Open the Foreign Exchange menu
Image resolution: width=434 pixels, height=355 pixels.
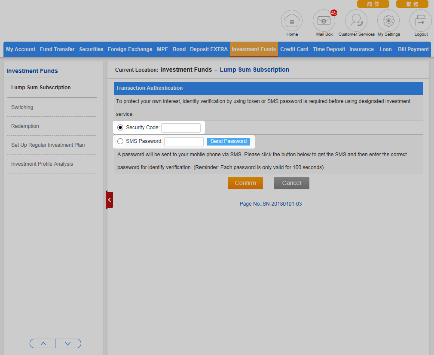coord(130,49)
